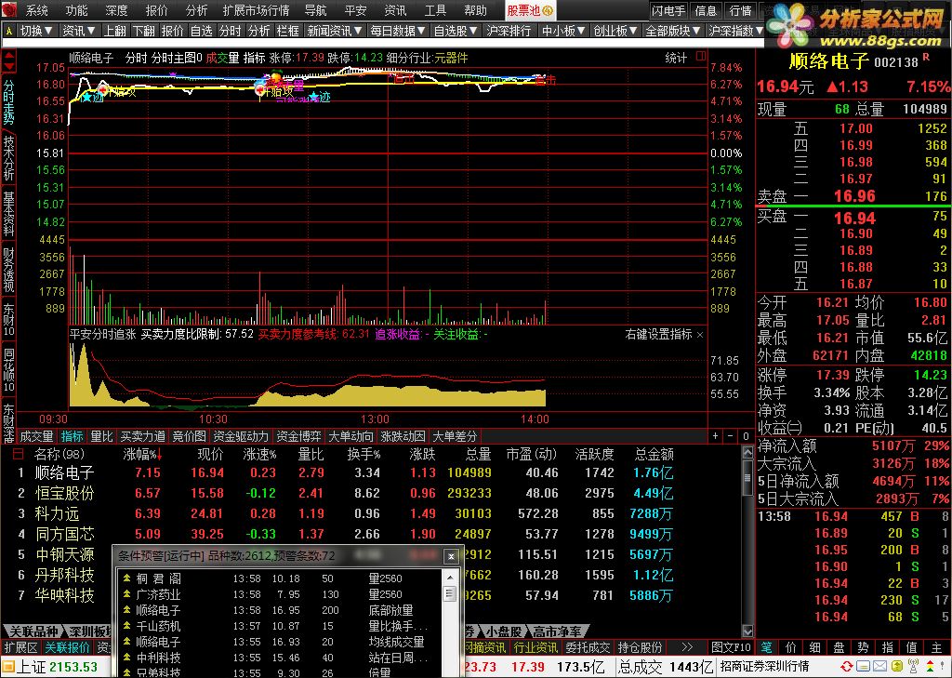Close the 条件预警 alert popup
Screen dimensions: 952x678
(451, 556)
